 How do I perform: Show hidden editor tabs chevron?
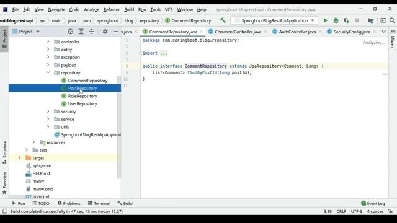coord(383,32)
